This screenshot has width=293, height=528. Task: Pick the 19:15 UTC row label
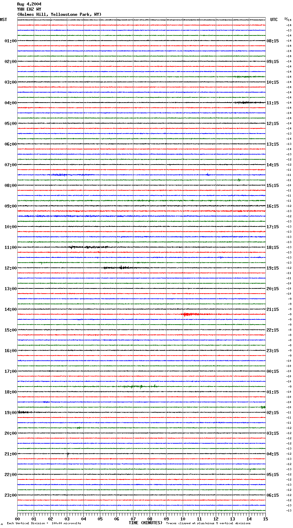[273, 268]
